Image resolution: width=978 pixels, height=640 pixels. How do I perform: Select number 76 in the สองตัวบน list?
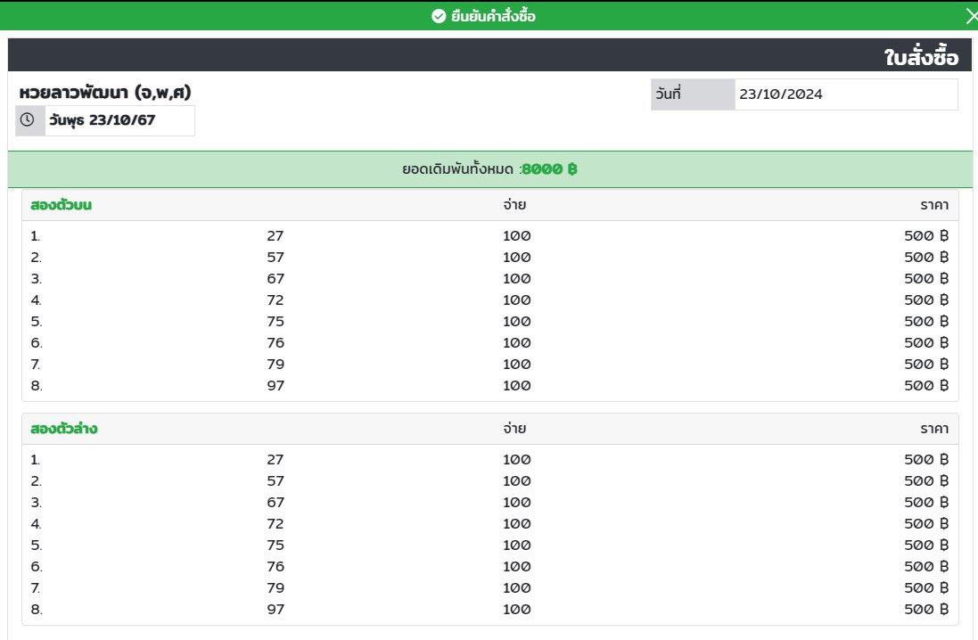(x=275, y=342)
